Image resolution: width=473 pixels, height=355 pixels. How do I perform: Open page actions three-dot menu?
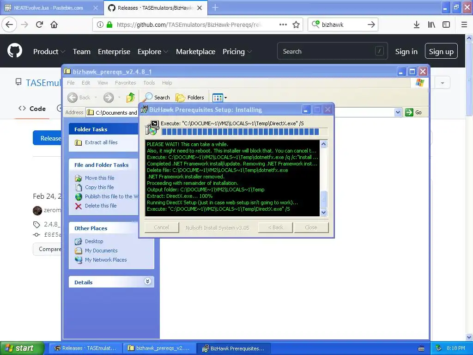point(283,24)
